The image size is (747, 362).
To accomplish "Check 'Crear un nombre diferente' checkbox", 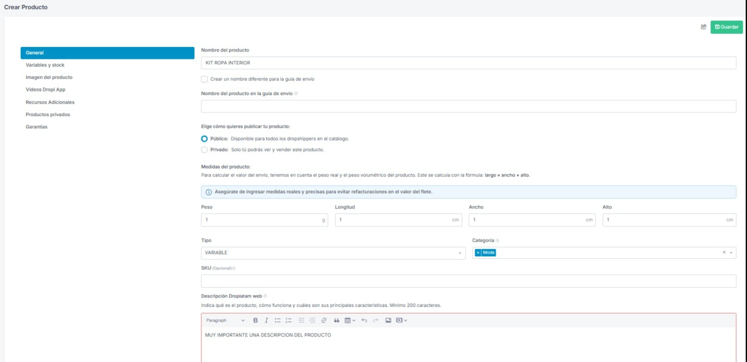I will [204, 79].
